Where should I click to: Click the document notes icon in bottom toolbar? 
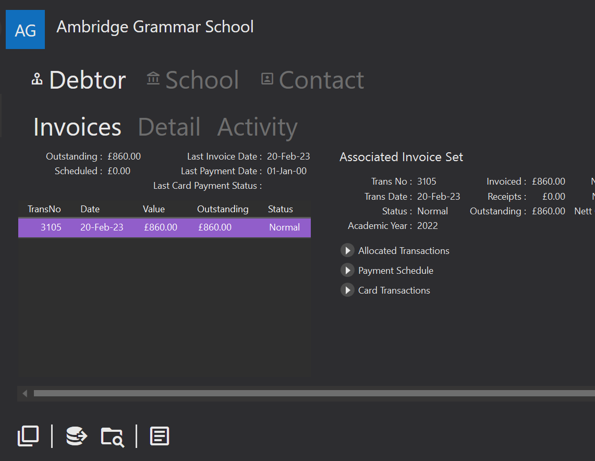click(160, 436)
